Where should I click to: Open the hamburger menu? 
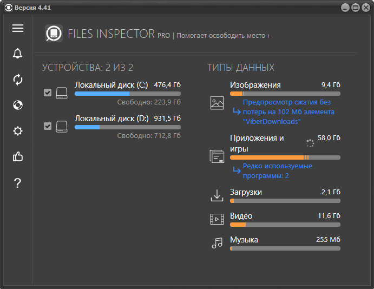(x=18, y=28)
